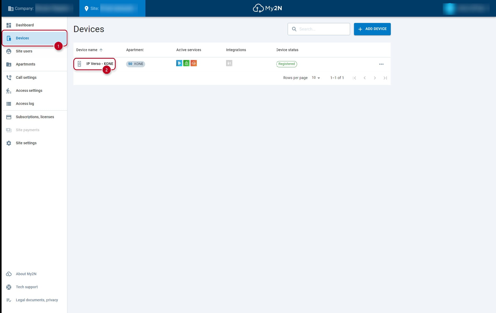Click the Site settings gear icon

[9, 143]
